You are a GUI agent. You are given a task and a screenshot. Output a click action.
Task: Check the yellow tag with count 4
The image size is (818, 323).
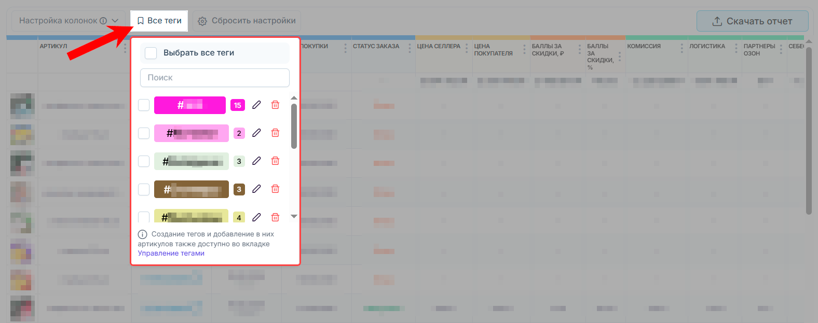pyautogui.click(x=144, y=217)
